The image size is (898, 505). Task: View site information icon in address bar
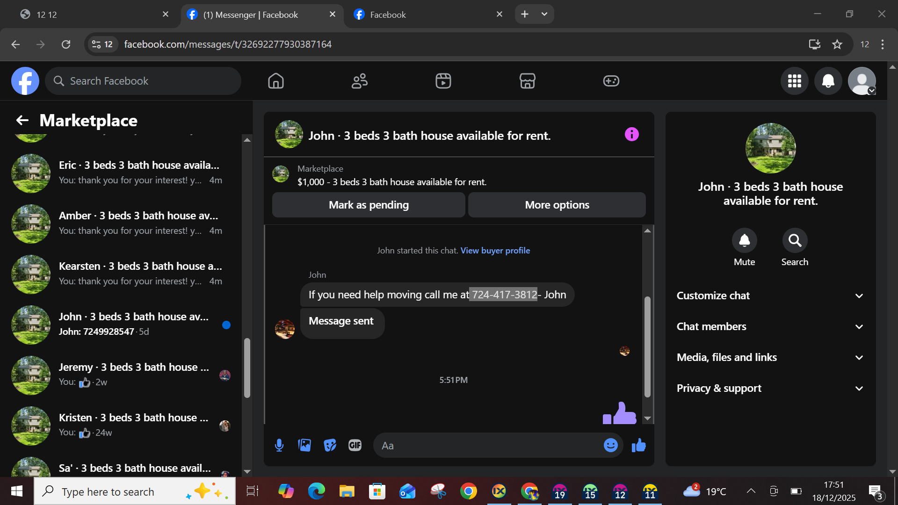pyautogui.click(x=102, y=44)
